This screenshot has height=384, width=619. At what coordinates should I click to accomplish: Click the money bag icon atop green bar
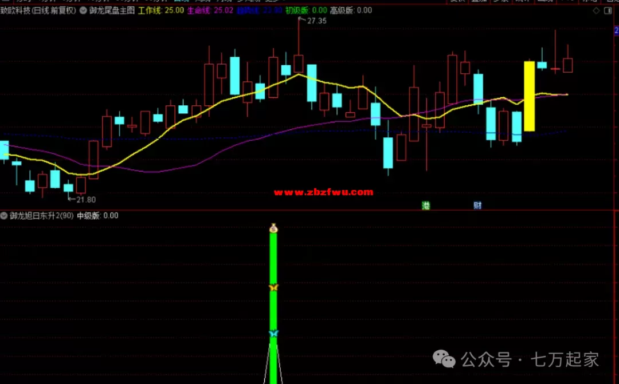pyautogui.click(x=273, y=228)
